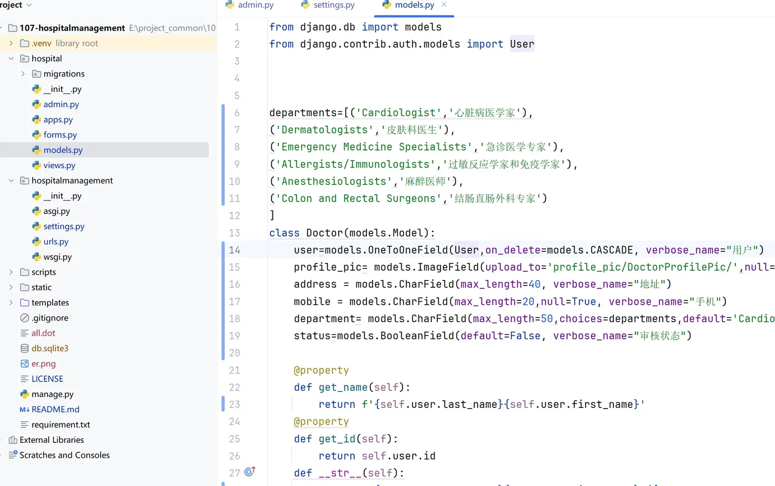Collapse the hospital folder
This screenshot has width=775, height=486.
tap(11, 59)
